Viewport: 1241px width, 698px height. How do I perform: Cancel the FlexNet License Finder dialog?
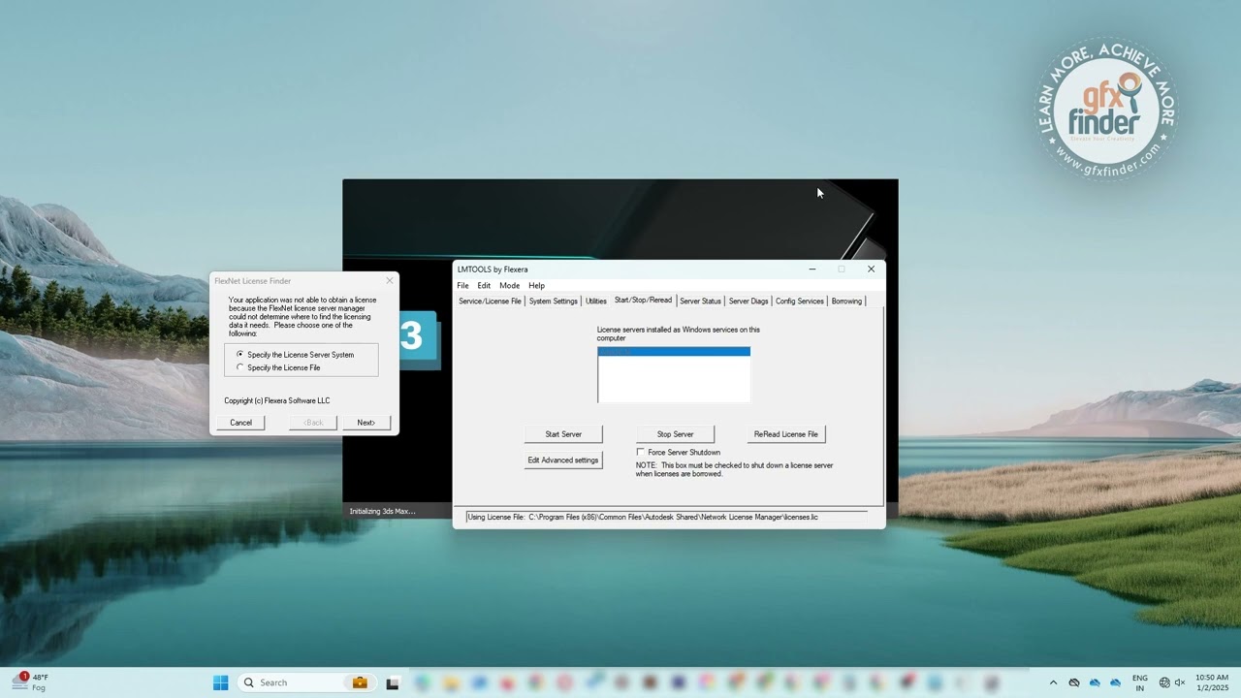240,423
